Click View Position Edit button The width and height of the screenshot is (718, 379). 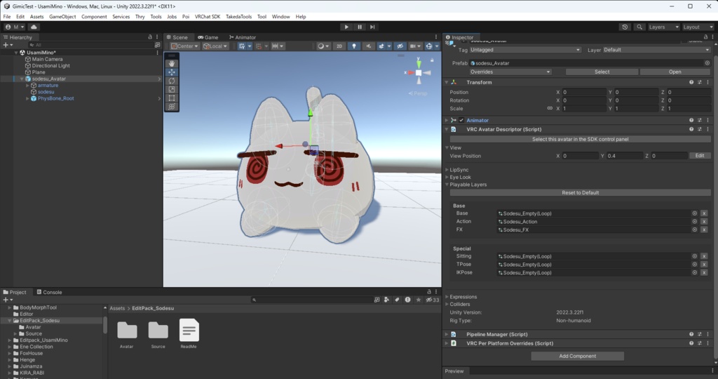click(700, 156)
